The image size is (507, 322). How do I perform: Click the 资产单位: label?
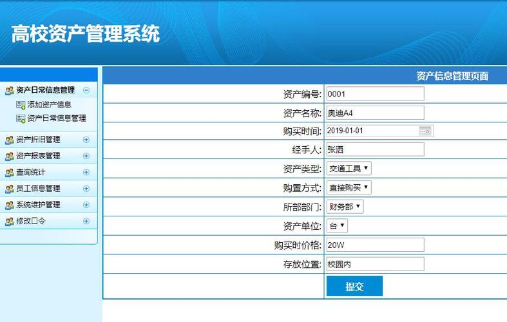pyautogui.click(x=302, y=226)
